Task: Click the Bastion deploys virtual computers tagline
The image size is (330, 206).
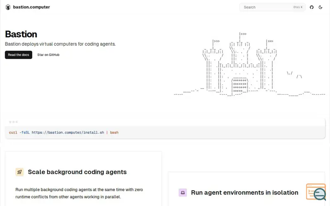Action: 60,44
